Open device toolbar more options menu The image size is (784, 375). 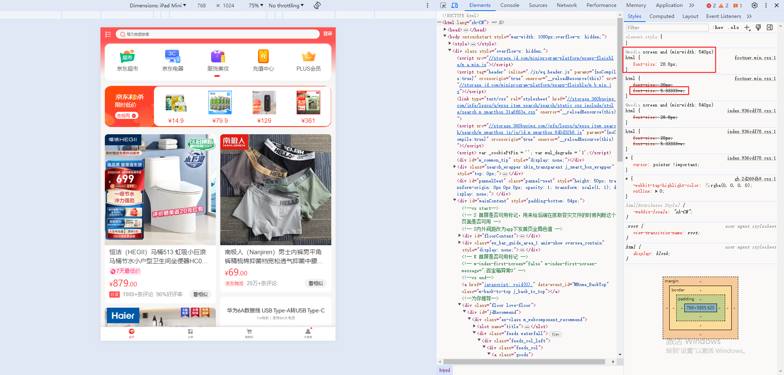click(x=428, y=5)
